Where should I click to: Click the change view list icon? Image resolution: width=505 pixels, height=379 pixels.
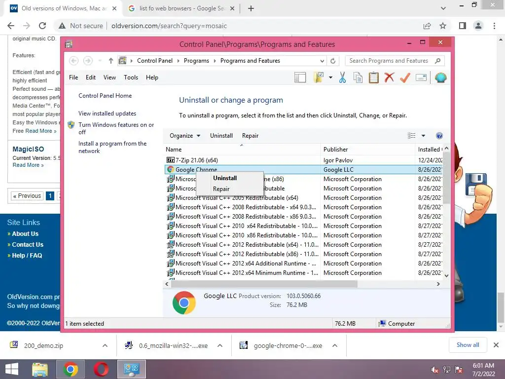pyautogui.click(x=412, y=136)
